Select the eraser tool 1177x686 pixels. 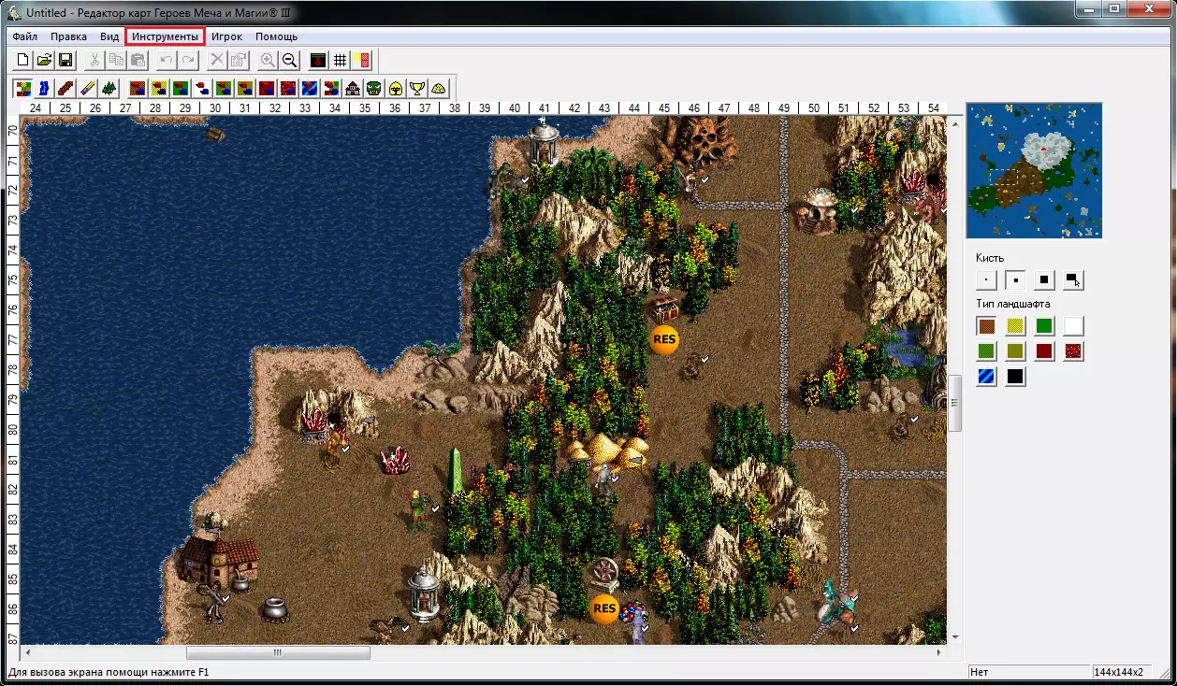point(87,88)
